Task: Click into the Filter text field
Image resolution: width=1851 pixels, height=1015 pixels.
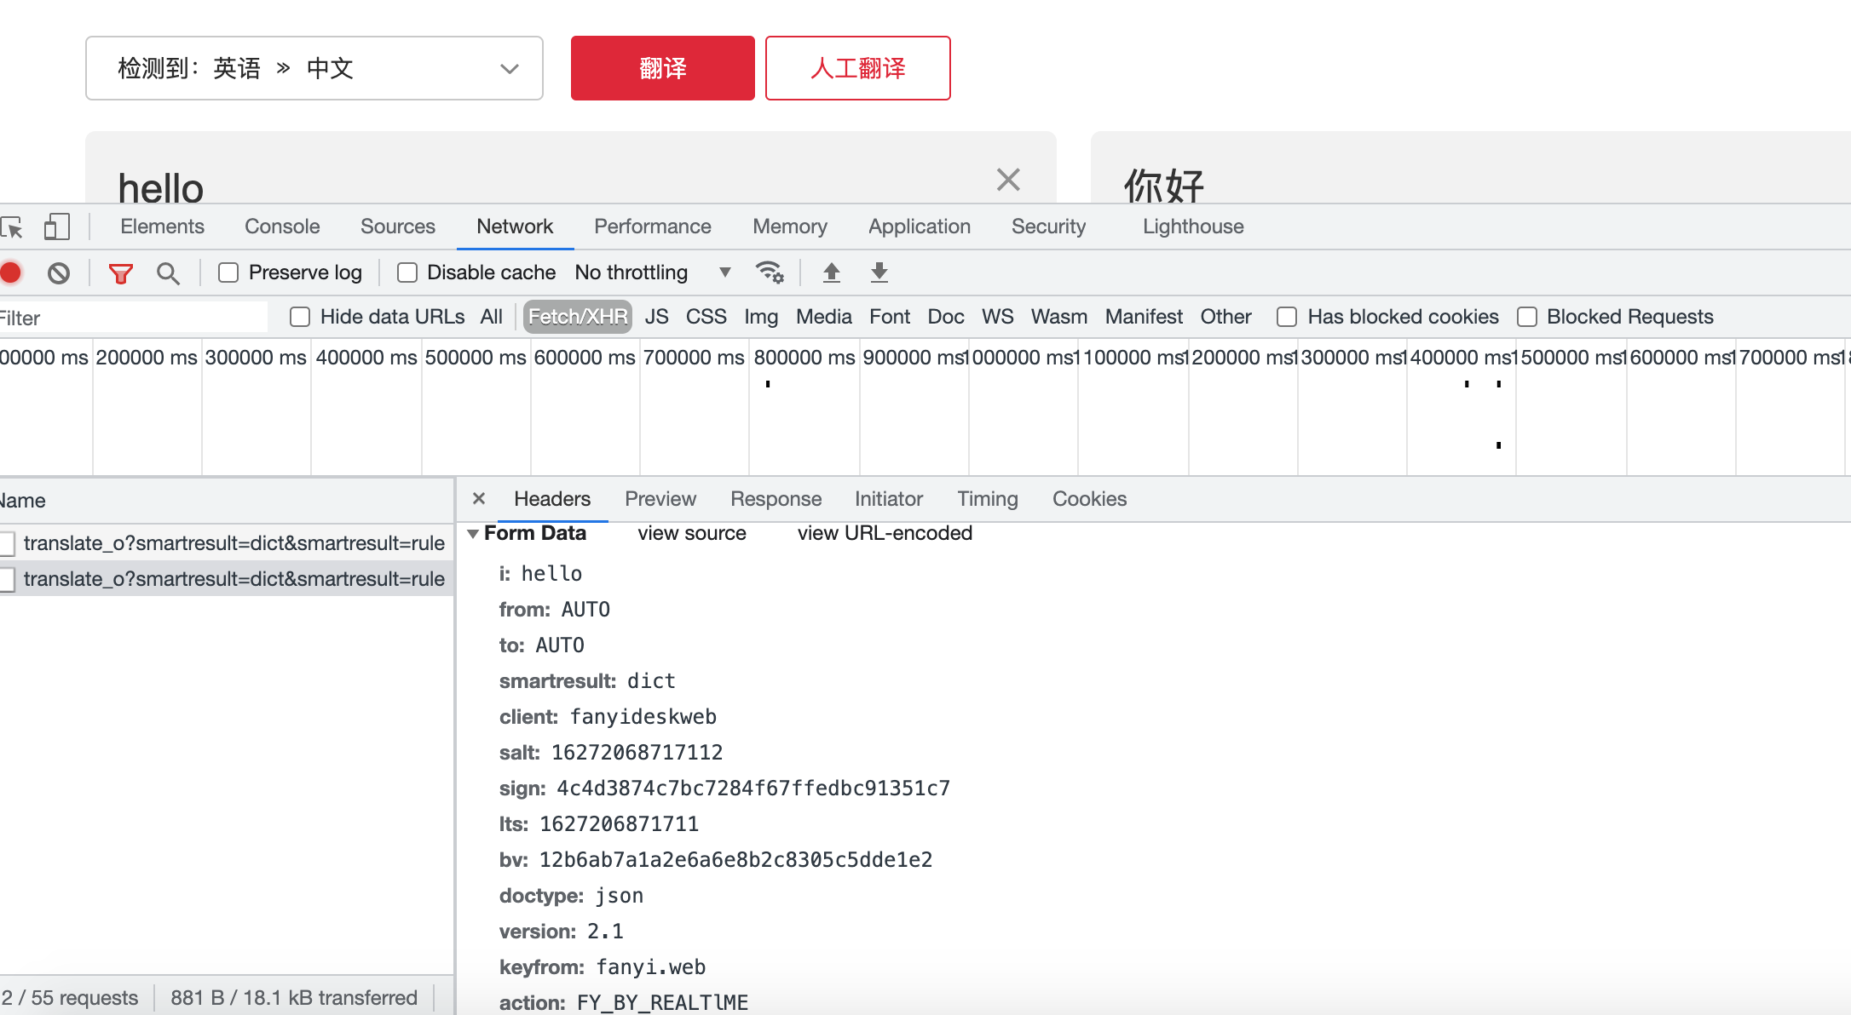Action: coord(132,318)
